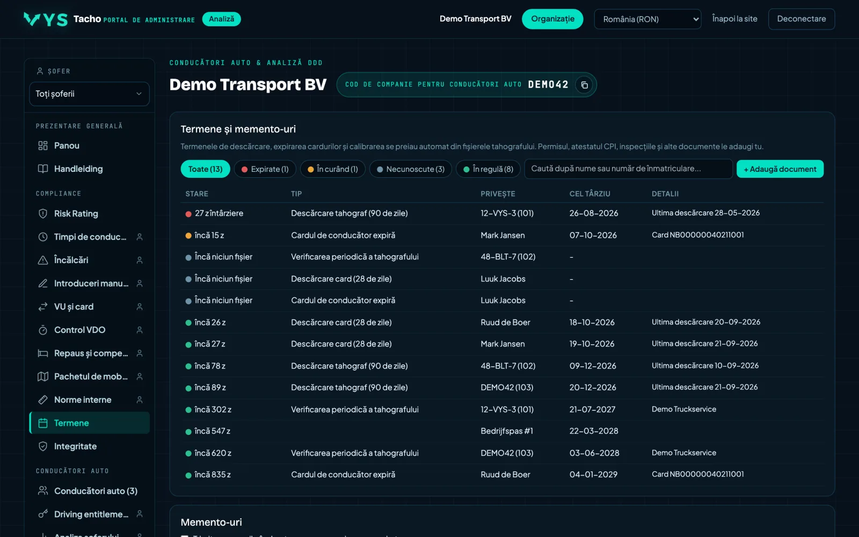Filter by Toate (13) tab
859x537 pixels.
(205, 169)
